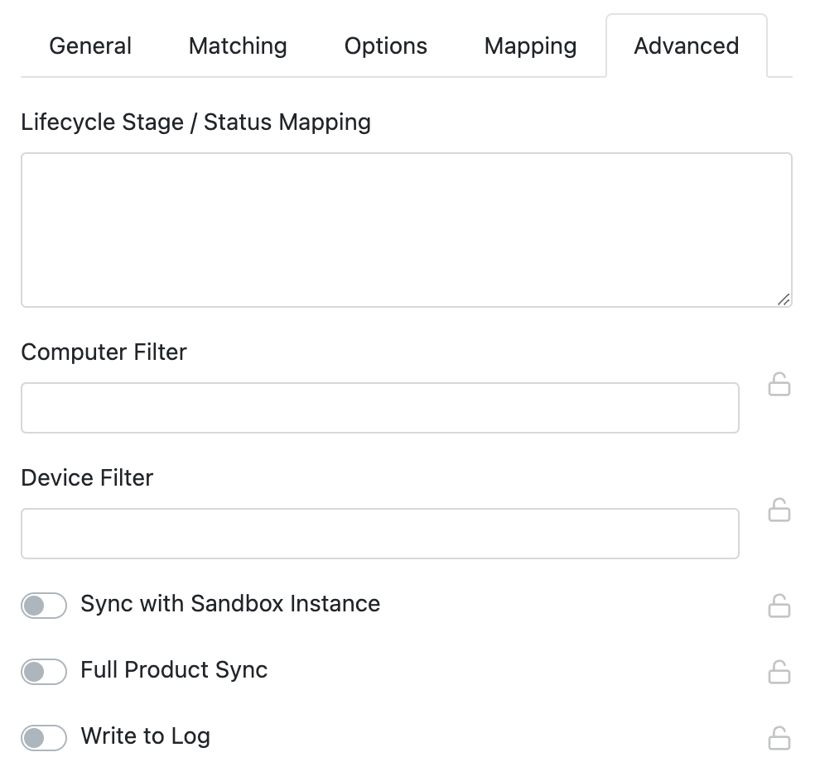815x781 pixels.
Task: Select the Advanced tab
Action: [x=686, y=46]
